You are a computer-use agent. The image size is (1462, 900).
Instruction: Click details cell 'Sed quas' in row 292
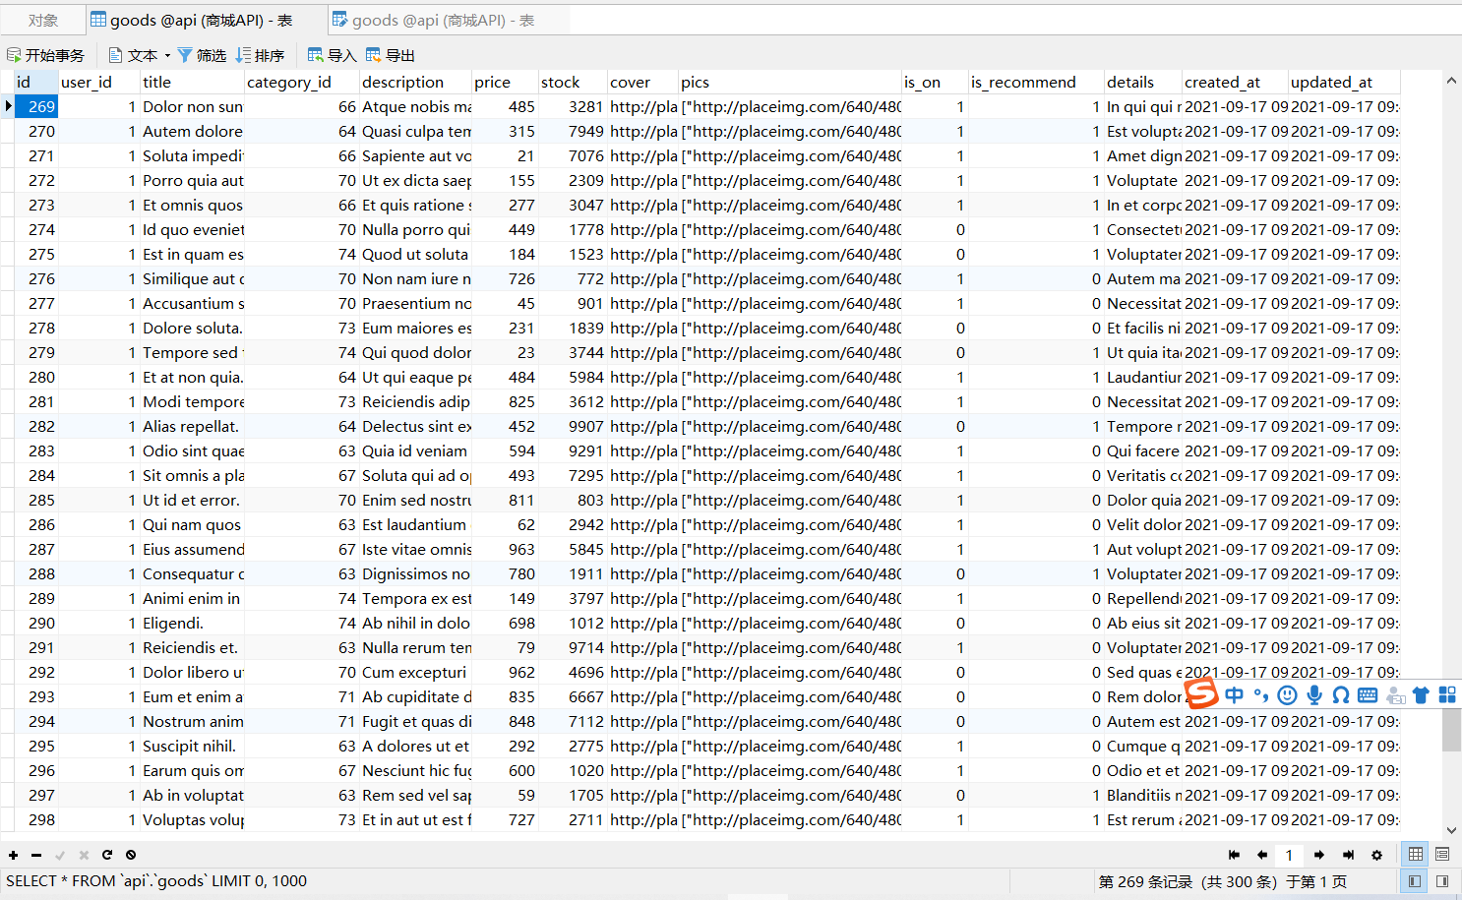(x=1143, y=672)
